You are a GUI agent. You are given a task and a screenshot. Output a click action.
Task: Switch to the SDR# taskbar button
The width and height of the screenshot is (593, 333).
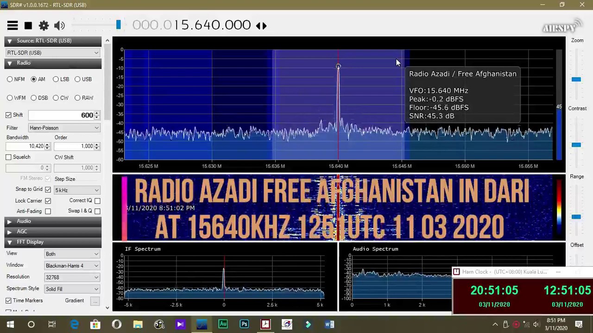click(x=202, y=325)
